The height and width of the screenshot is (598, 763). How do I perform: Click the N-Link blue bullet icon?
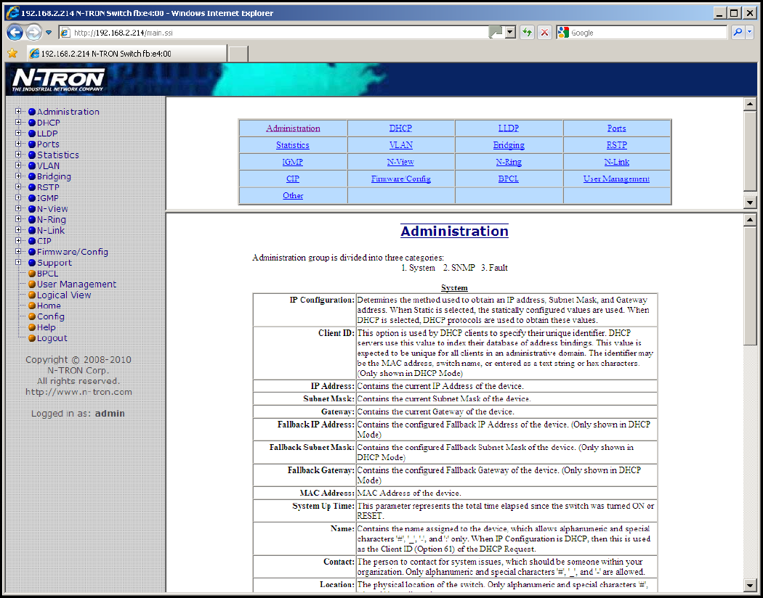pos(32,231)
